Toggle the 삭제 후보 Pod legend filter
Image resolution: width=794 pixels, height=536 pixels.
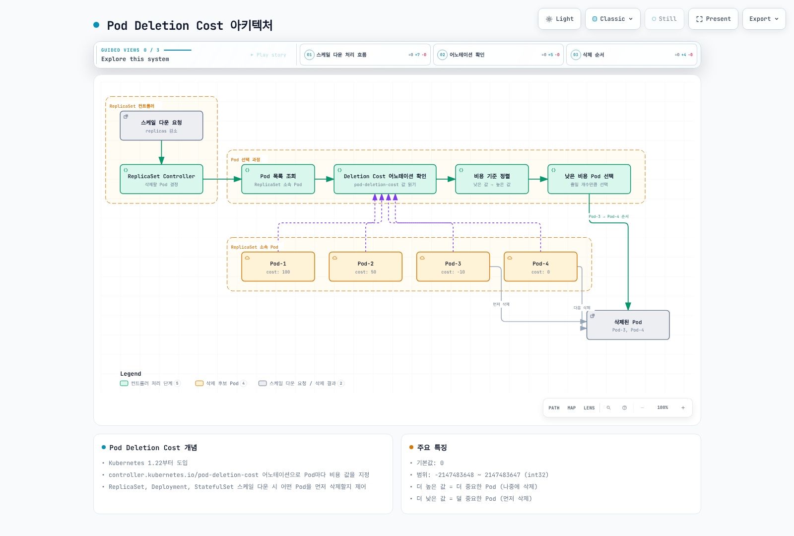pos(221,383)
